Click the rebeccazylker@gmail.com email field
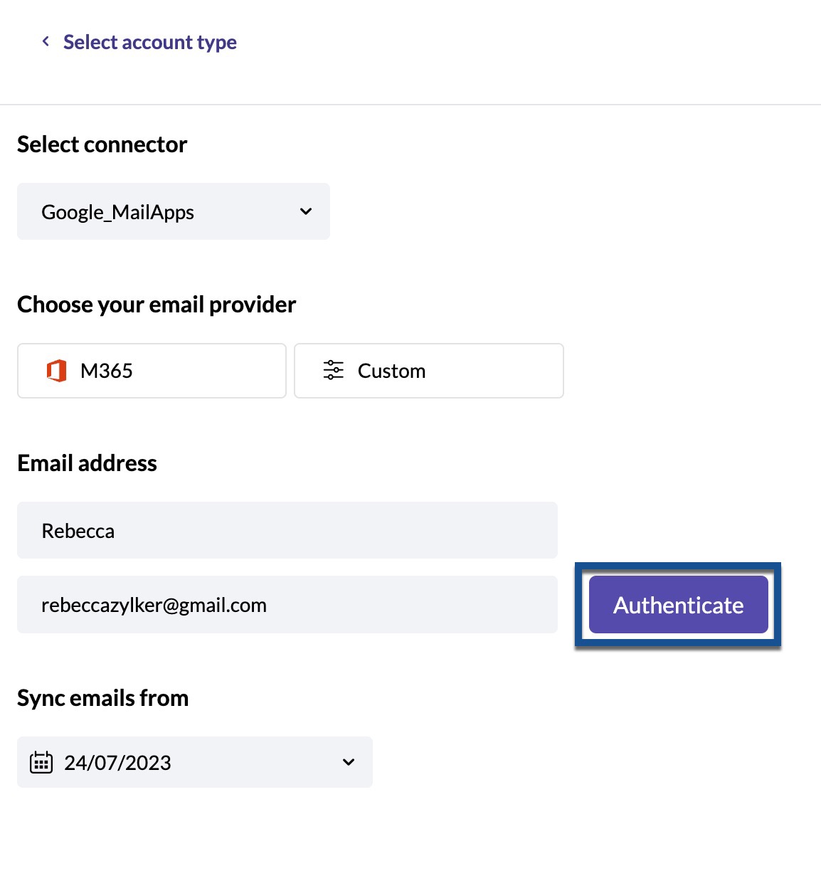 tap(287, 605)
